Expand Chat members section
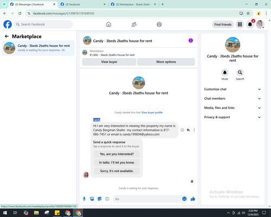The image size is (271, 217). pos(233,99)
